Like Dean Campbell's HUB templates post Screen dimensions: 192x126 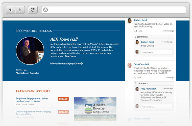click(x=139, y=78)
